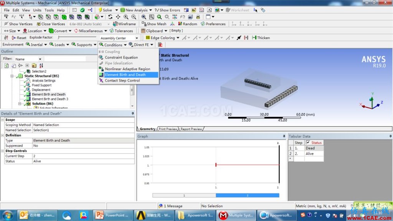Click Show Errors button

point(167,10)
